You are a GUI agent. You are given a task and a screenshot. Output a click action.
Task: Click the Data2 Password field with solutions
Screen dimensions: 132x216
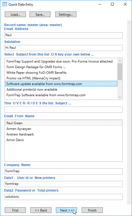[x=63, y=197]
